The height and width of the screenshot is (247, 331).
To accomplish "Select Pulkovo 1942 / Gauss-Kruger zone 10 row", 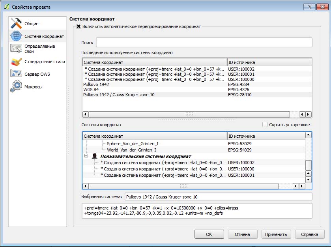I will click(119, 95).
